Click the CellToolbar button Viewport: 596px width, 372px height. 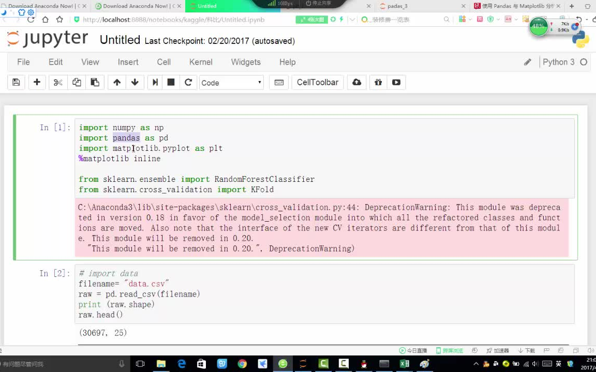[x=317, y=82]
